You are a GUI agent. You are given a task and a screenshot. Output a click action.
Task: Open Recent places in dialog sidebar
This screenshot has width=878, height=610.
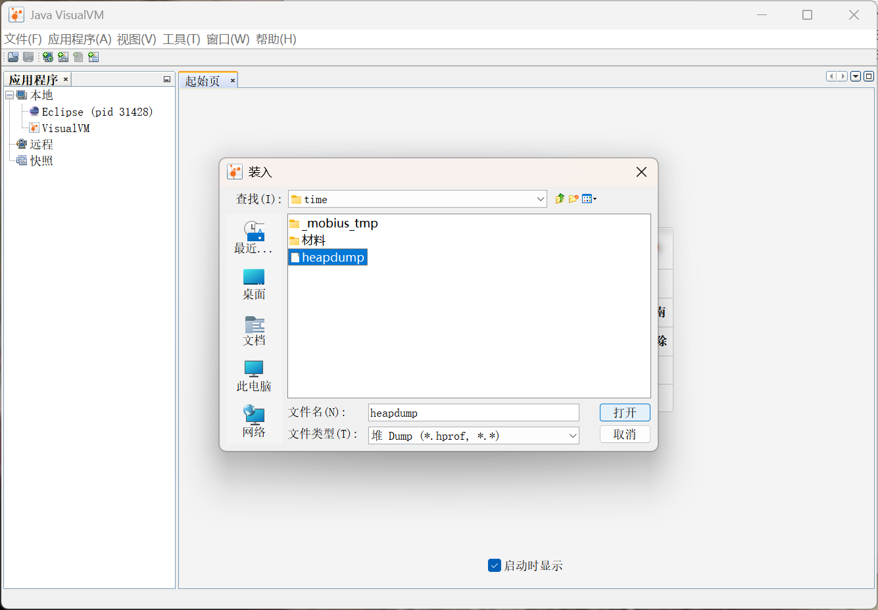pos(254,238)
